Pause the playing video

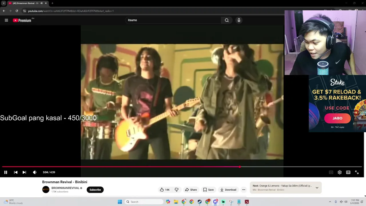(x=6, y=172)
